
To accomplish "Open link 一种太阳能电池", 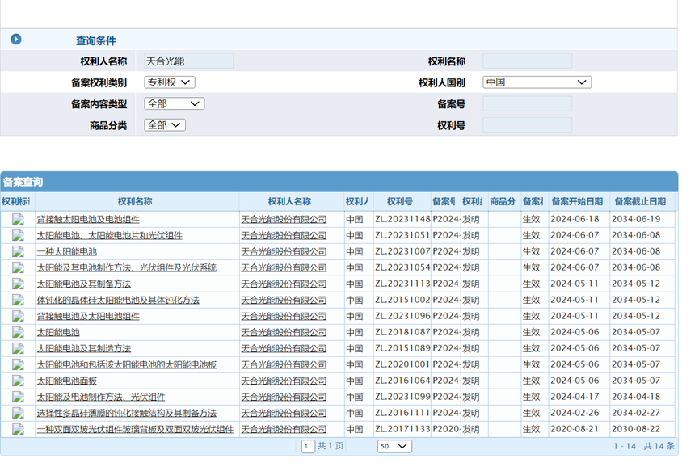I will coord(67,251).
